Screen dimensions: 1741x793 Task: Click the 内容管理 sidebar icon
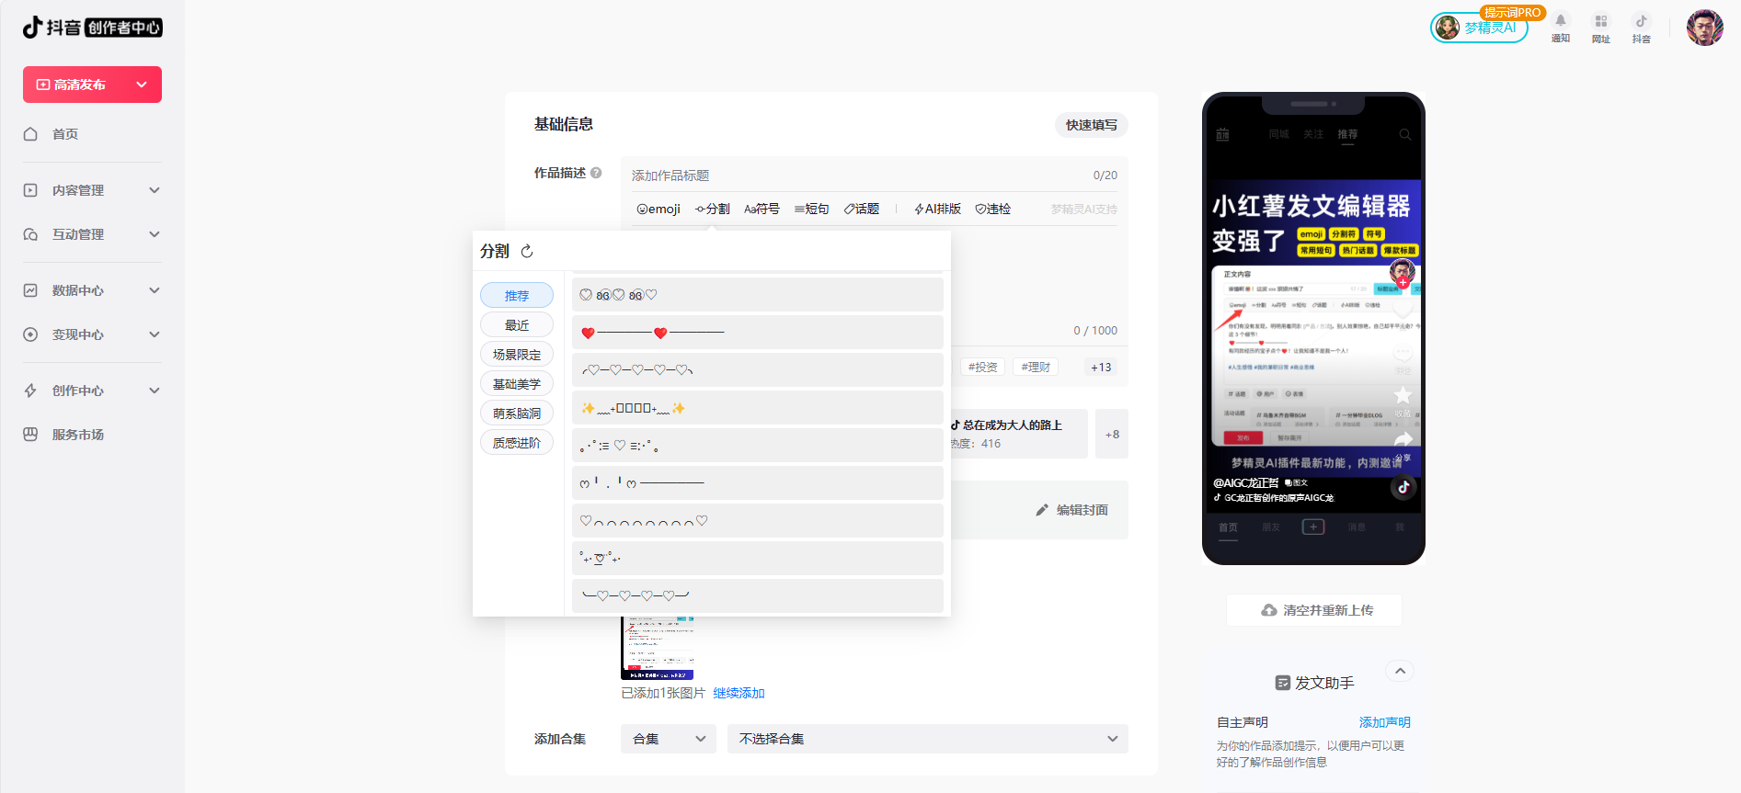click(x=30, y=190)
